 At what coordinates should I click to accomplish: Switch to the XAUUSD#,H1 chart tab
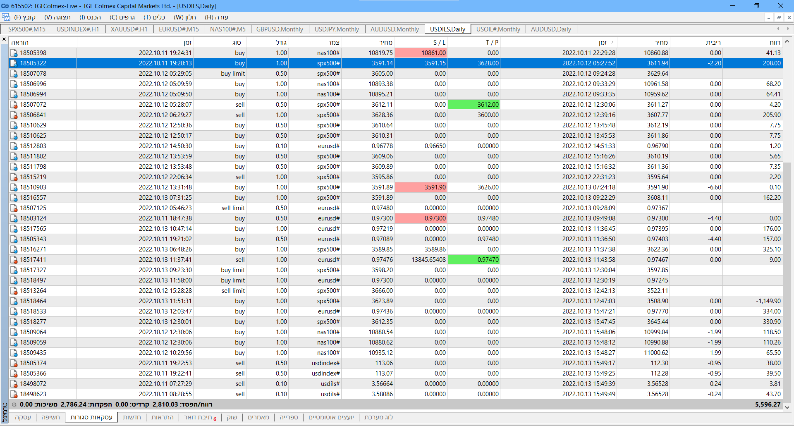click(129, 29)
